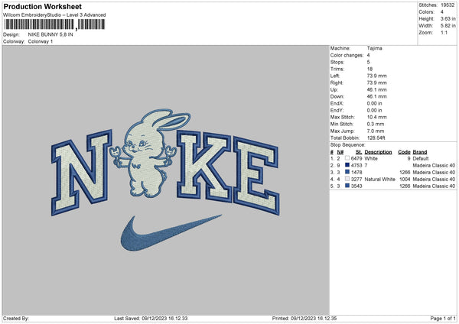
Task: Select the Max Jump value 7.0 mm
Action: [x=376, y=131]
